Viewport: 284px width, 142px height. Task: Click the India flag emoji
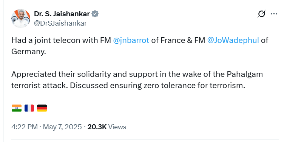(17, 108)
